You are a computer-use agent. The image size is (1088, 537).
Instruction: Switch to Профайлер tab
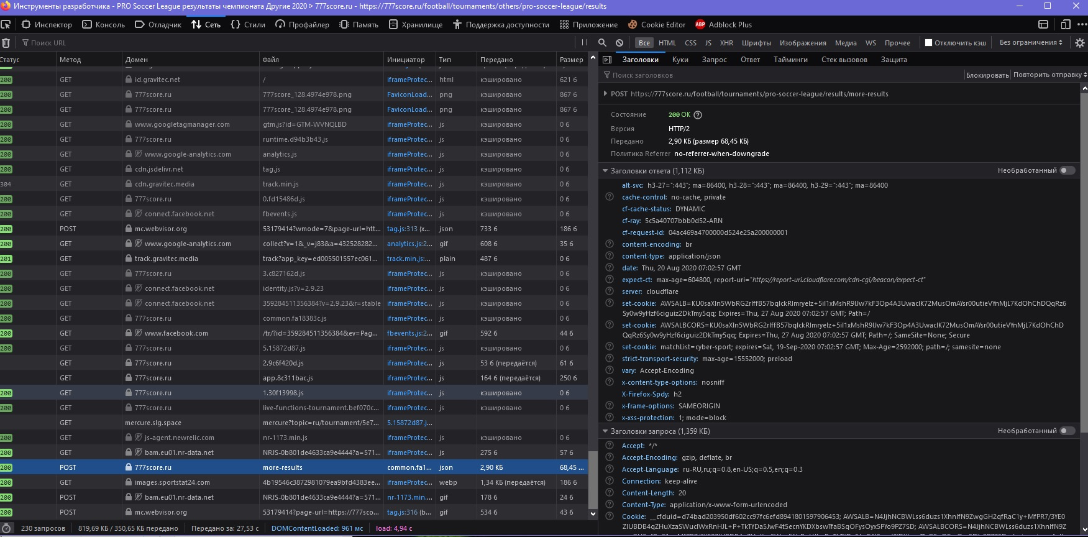click(x=302, y=25)
